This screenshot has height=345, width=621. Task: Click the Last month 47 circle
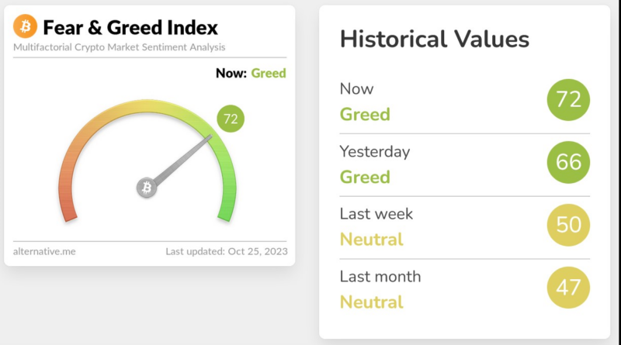[568, 287]
